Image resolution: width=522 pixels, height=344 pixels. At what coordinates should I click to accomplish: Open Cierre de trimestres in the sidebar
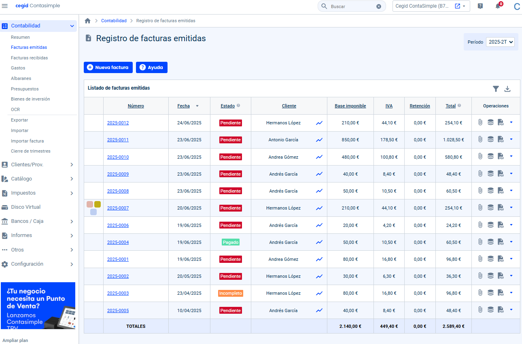click(x=31, y=151)
